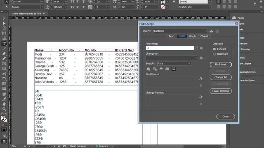The width and height of the screenshot is (264, 148).
Task: Specify attributes to change icon
Action: point(201,97)
